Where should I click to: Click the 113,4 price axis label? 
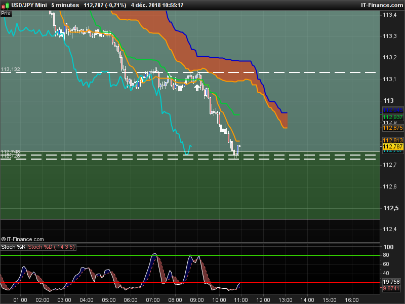click(x=389, y=15)
